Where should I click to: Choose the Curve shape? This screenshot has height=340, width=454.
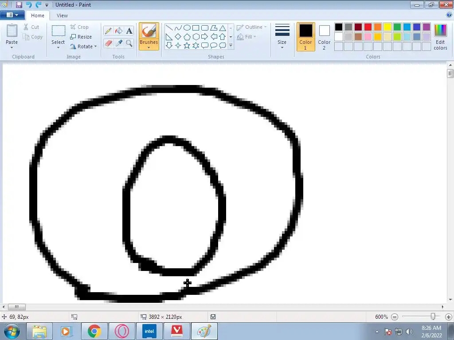pyautogui.click(x=178, y=28)
